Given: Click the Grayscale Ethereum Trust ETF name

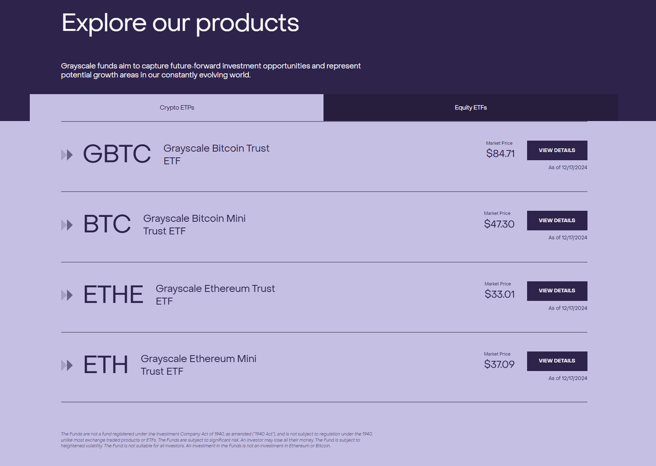Looking at the screenshot, I should (x=215, y=295).
